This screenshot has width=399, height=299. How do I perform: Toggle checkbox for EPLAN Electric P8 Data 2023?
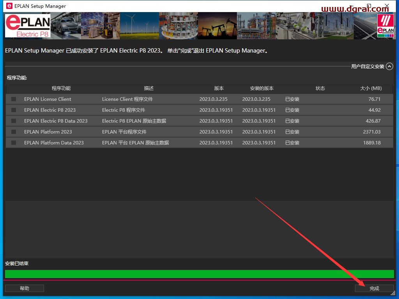point(14,121)
